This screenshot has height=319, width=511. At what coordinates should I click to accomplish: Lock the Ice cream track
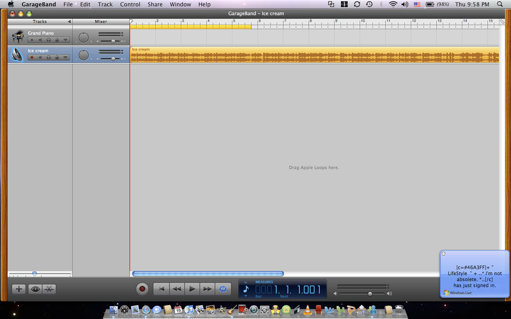pyautogui.click(x=57, y=58)
